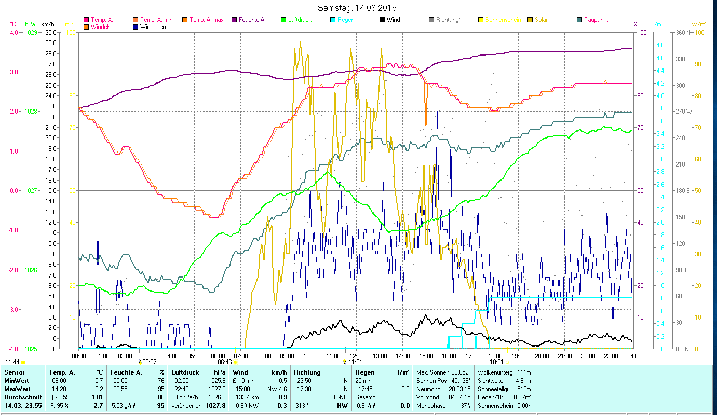Image resolution: width=717 pixels, height=415 pixels.
Task: Click the '12:00' time axis label
Action: click(356, 356)
